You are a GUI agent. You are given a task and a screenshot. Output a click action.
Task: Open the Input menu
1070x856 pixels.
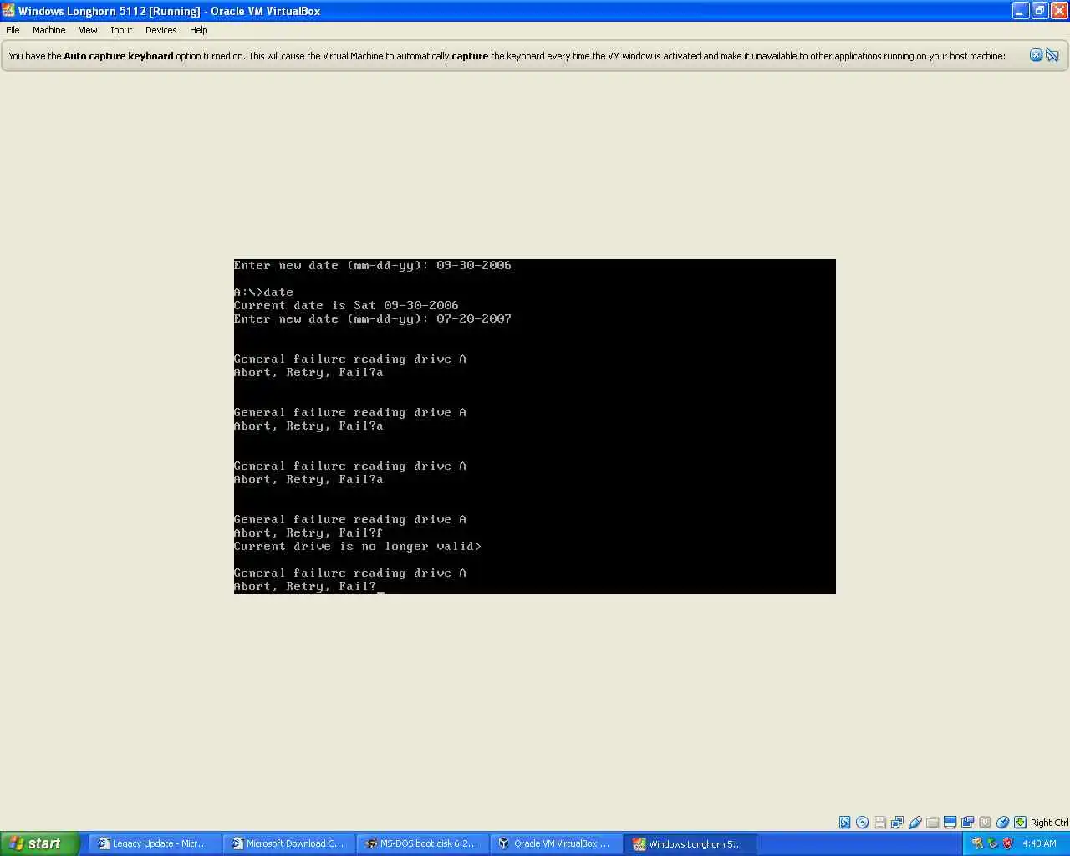(121, 30)
